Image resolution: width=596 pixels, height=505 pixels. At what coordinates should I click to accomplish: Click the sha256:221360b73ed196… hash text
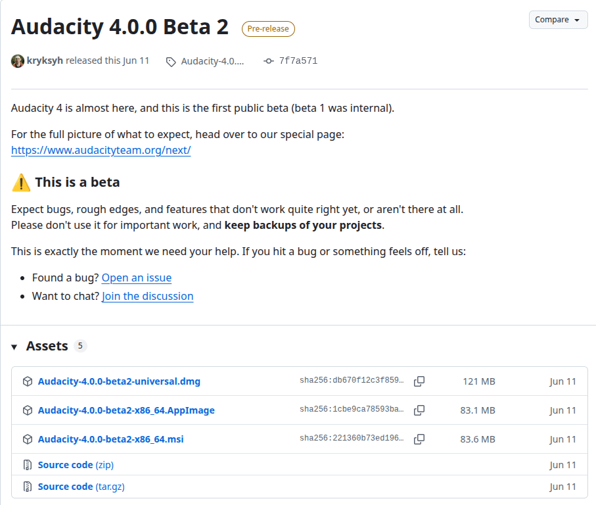(352, 438)
